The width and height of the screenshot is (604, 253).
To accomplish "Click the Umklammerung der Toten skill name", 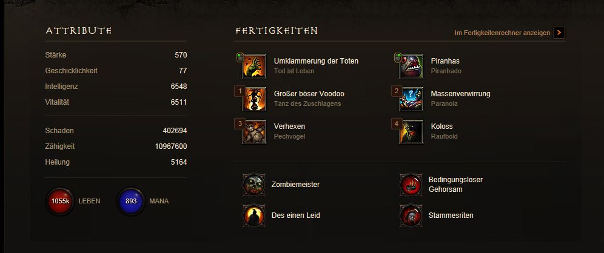I will [317, 61].
